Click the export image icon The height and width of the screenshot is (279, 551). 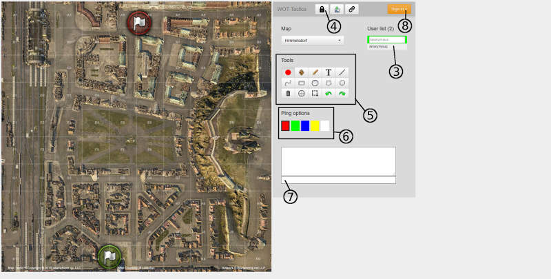pos(337,9)
